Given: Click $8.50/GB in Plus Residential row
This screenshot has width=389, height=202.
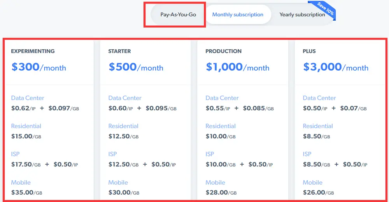Looking at the screenshot, I should (x=317, y=136).
